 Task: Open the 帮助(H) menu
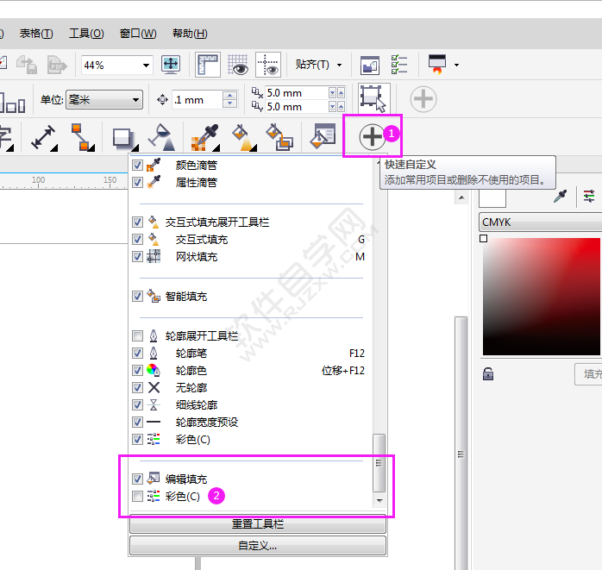point(190,34)
